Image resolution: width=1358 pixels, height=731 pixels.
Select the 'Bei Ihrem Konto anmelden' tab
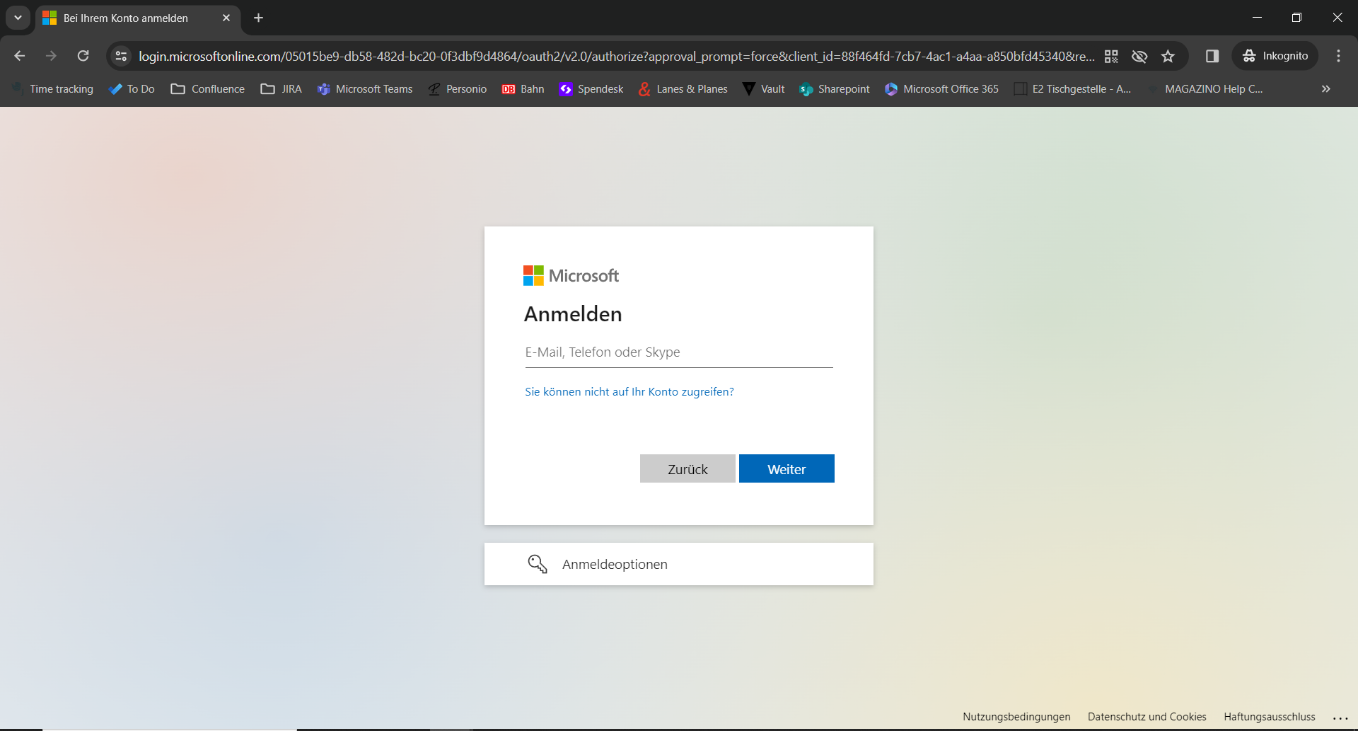coord(126,18)
